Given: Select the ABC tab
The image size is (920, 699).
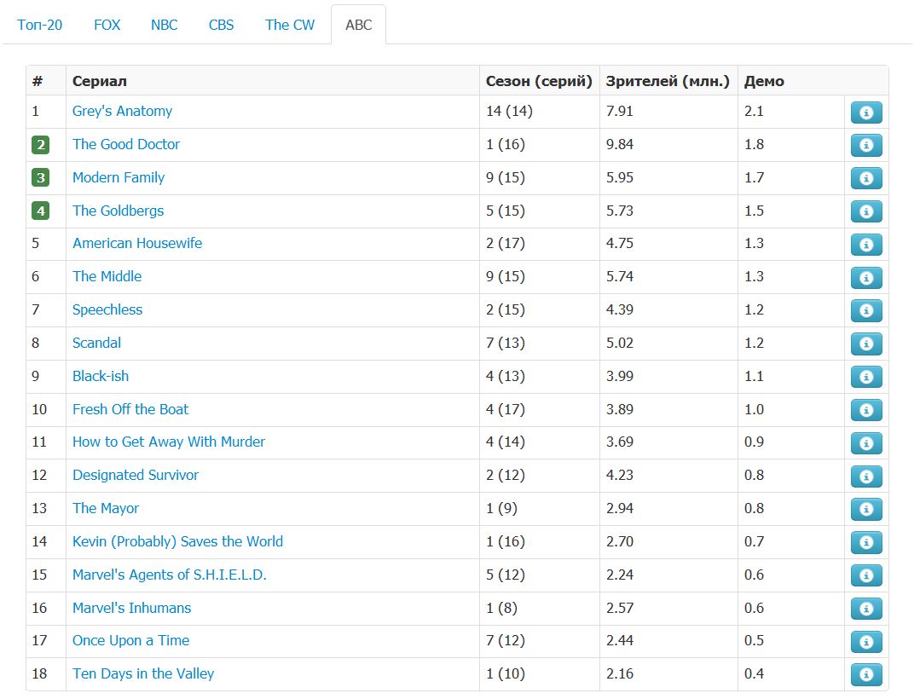Looking at the screenshot, I should [358, 25].
